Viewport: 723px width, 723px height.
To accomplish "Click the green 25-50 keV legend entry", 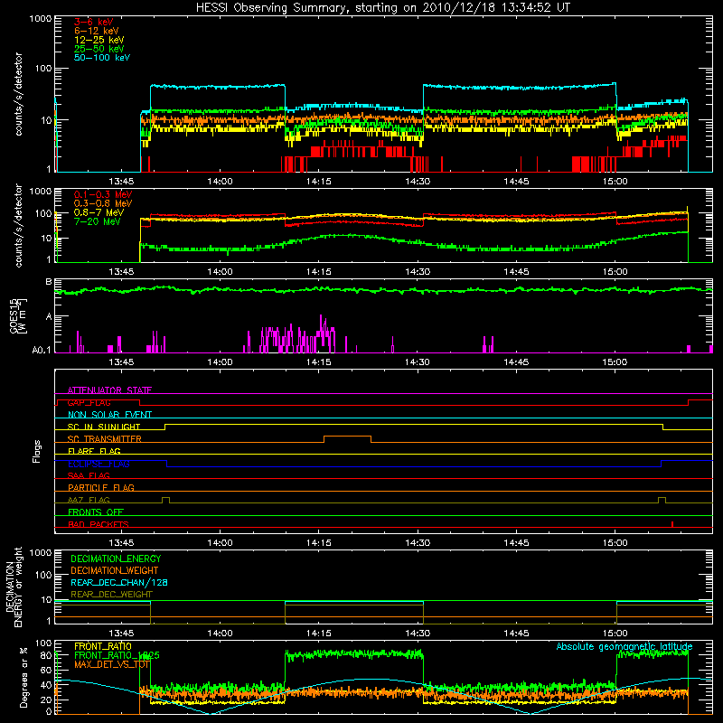I will coord(99,49).
